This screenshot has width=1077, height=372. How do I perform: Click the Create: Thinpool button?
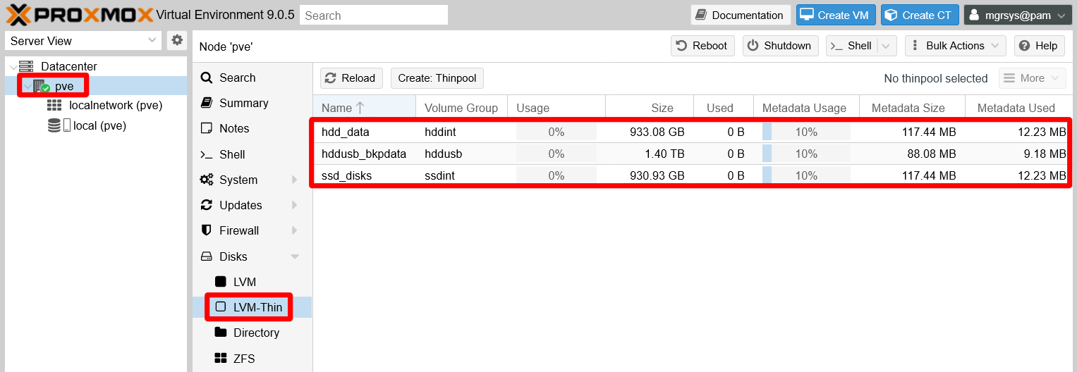pyautogui.click(x=437, y=78)
